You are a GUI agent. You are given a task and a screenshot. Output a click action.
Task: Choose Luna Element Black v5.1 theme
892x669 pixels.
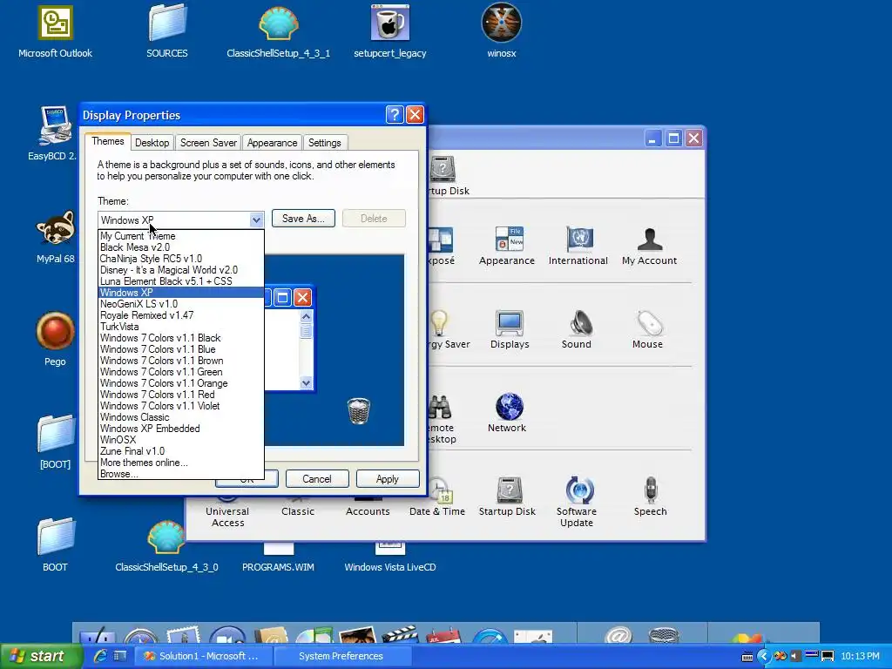[181, 281]
